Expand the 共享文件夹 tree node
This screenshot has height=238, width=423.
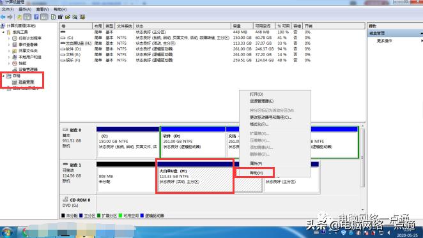(9, 50)
